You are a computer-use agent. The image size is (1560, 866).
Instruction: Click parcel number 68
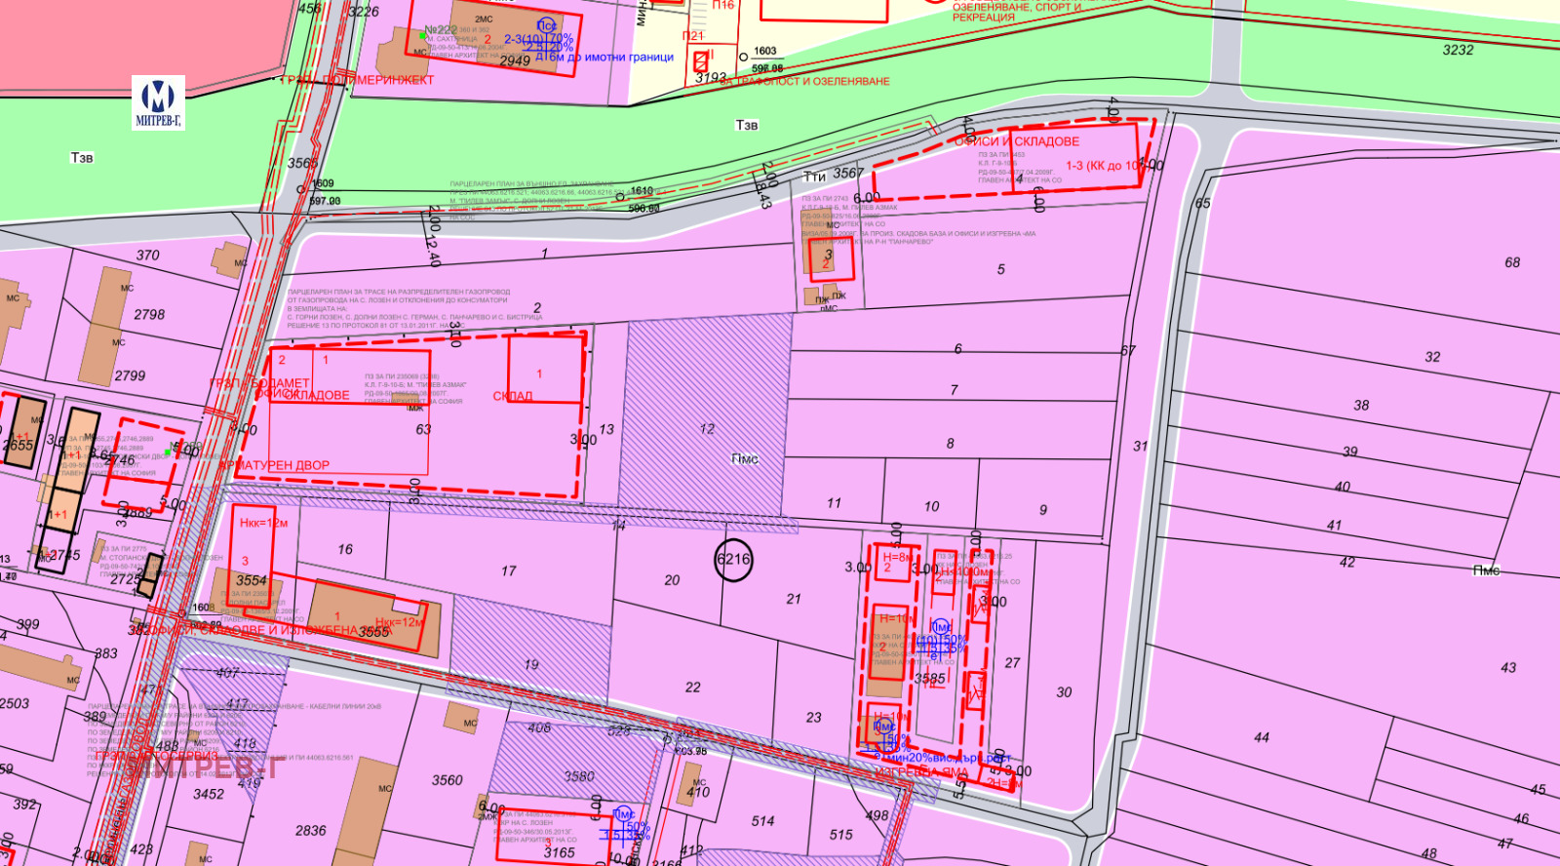(1512, 262)
